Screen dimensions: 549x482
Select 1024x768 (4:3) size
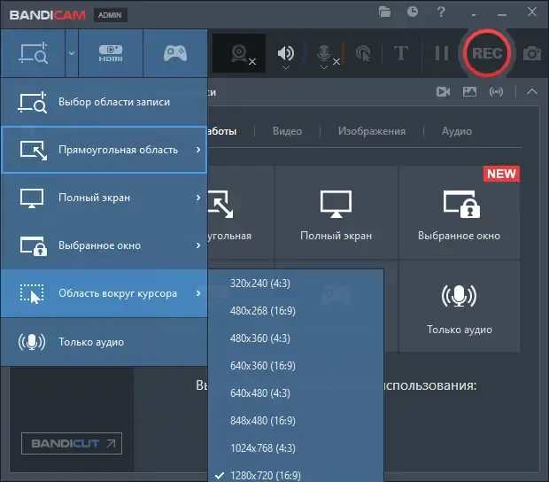tap(296, 448)
